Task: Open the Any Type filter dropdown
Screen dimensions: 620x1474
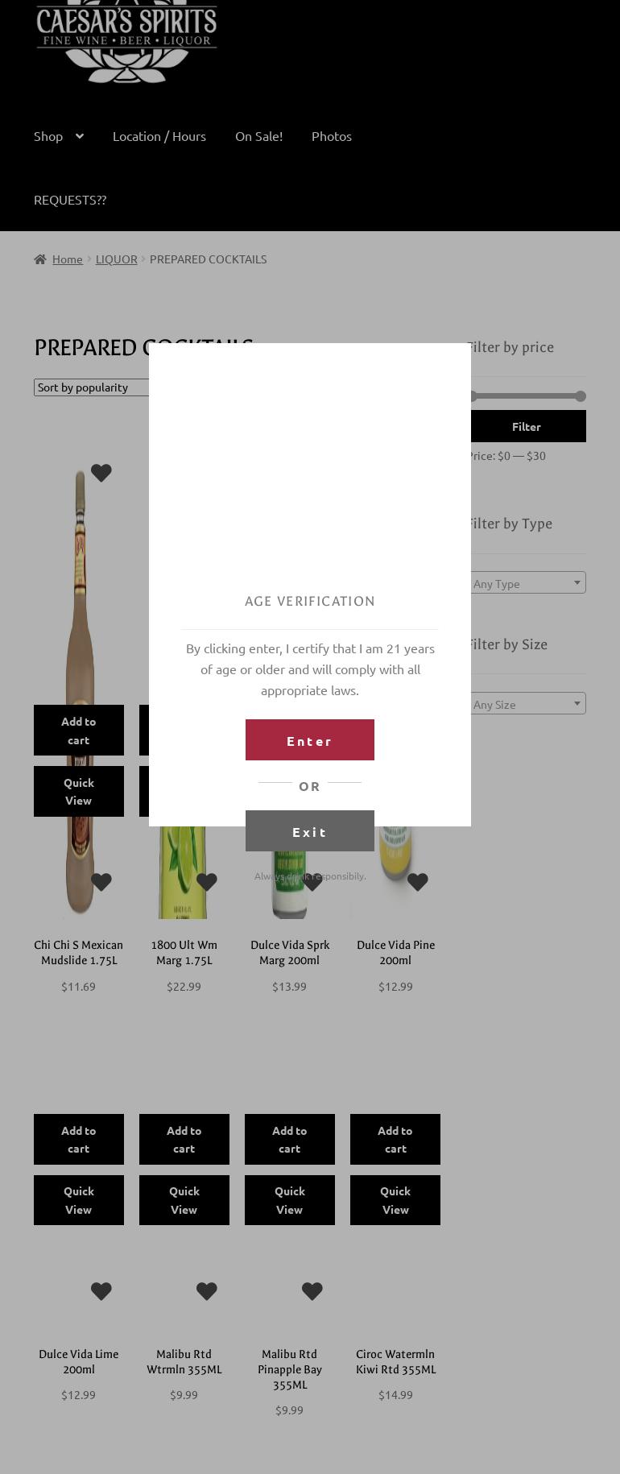Action: 526,583
